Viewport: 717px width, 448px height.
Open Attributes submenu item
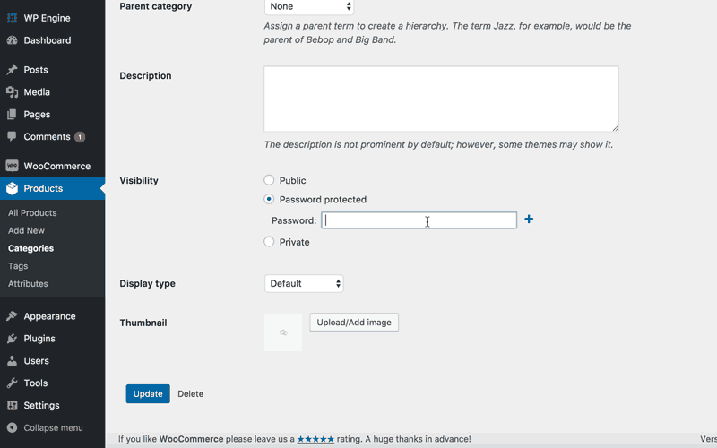pyautogui.click(x=28, y=284)
